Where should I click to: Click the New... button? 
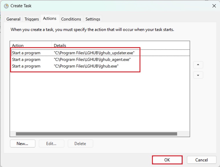23,144
